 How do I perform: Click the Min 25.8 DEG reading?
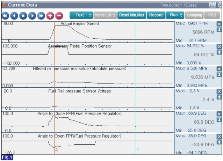(191, 130)
